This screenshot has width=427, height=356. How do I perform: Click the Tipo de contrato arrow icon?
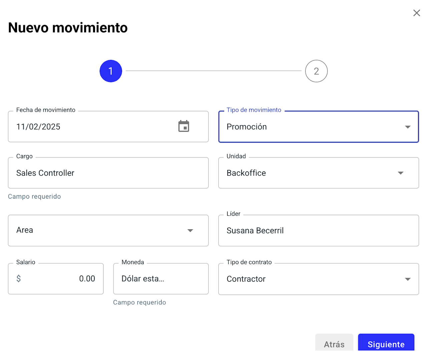click(x=407, y=279)
